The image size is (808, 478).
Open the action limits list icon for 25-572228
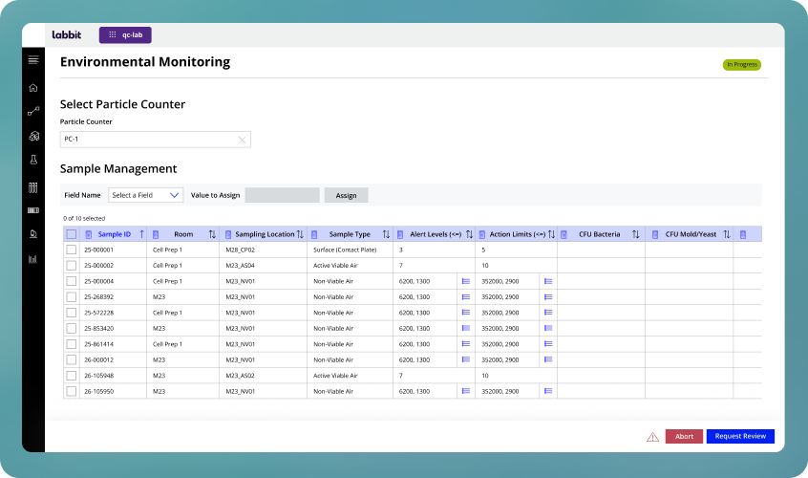[x=548, y=313]
